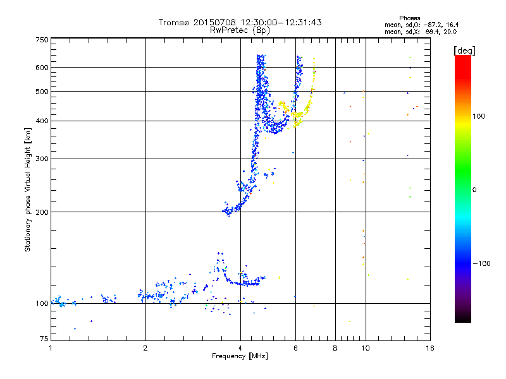The height and width of the screenshot is (379, 506).
Task: Click the colorbar tick label '100'
Action: (x=479, y=116)
